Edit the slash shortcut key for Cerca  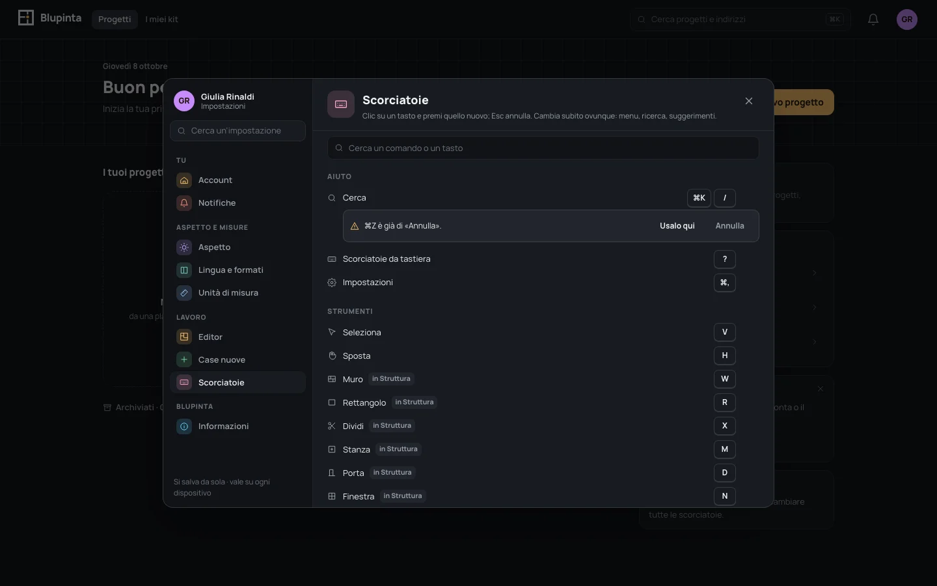(x=725, y=198)
